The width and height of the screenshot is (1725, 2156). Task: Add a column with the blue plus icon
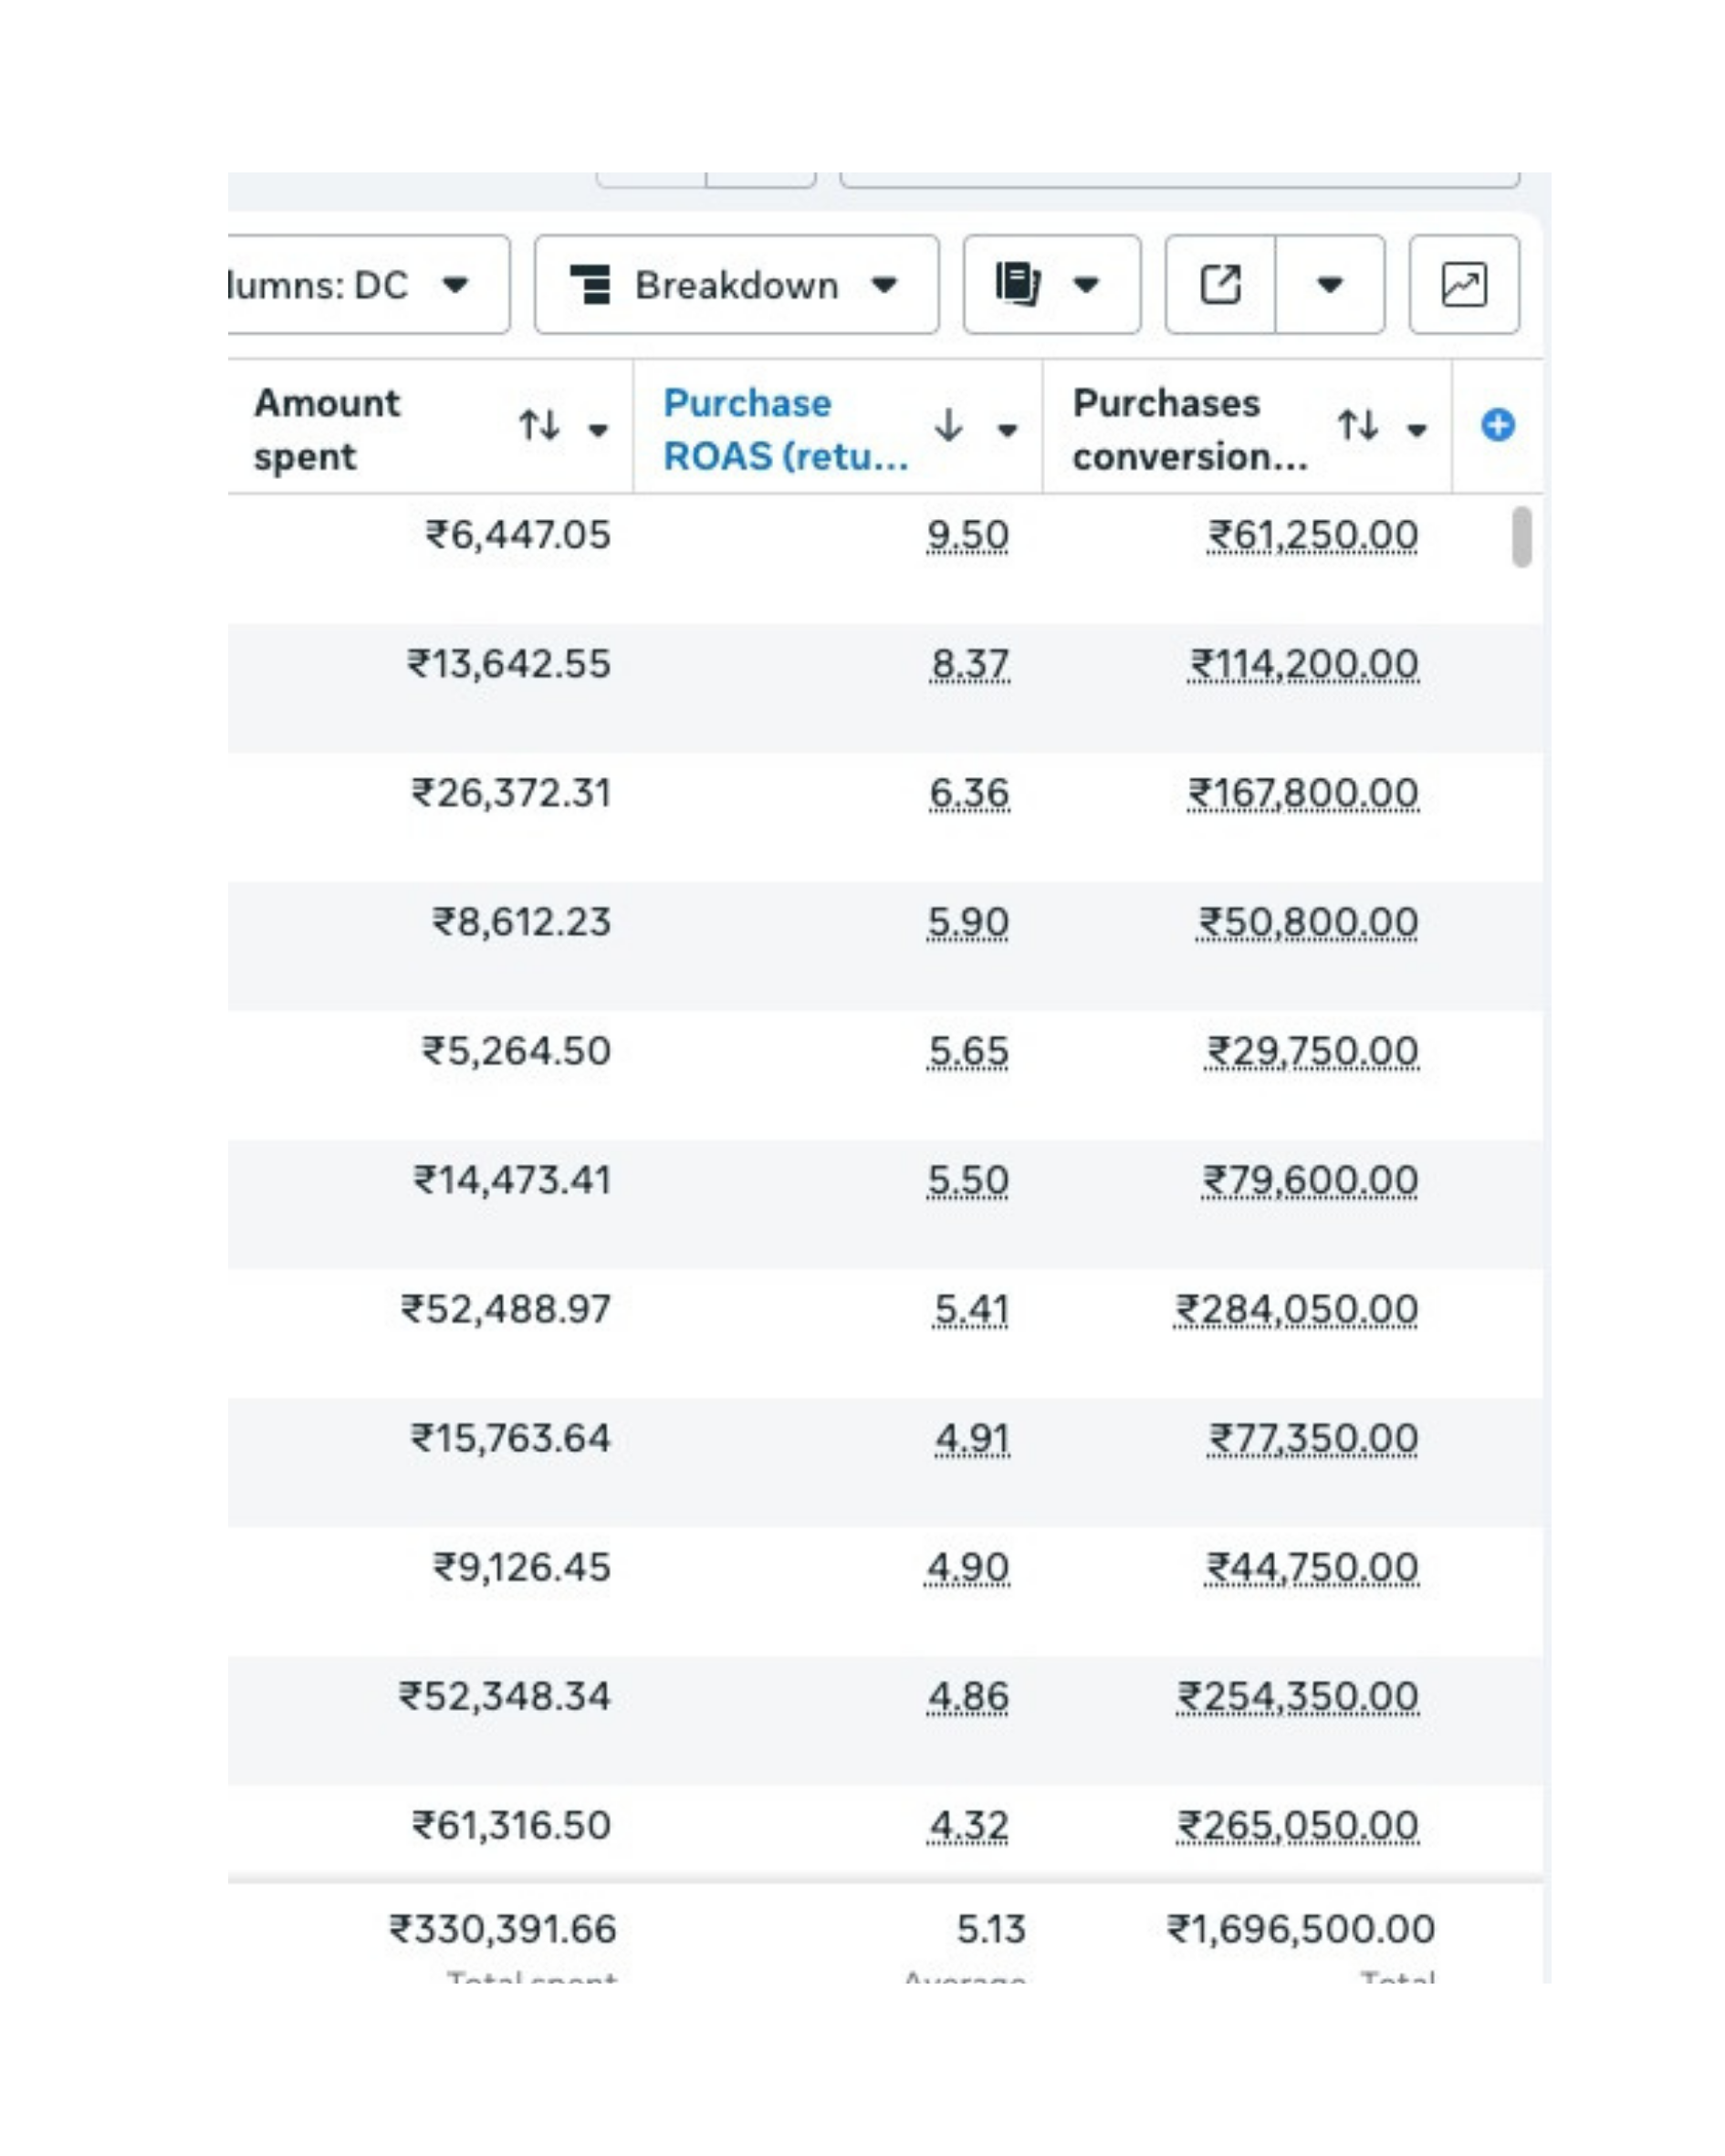click(x=1498, y=425)
